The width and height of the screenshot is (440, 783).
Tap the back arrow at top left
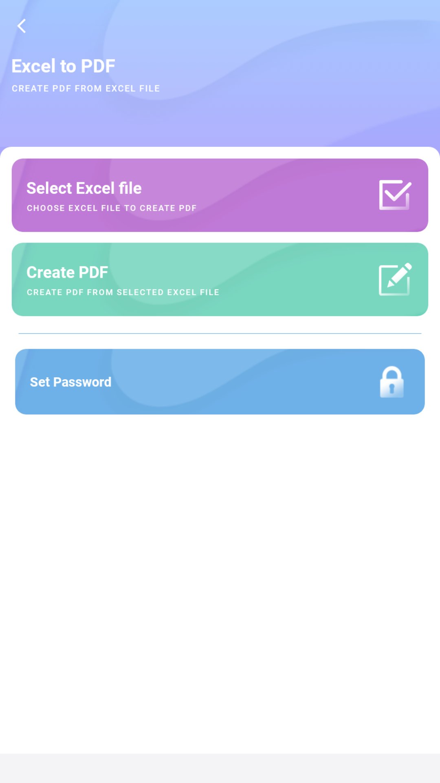(x=22, y=26)
